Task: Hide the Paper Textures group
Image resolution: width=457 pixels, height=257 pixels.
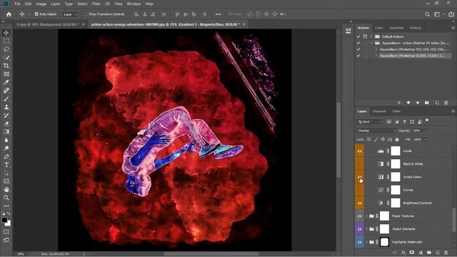Action: click(359, 216)
